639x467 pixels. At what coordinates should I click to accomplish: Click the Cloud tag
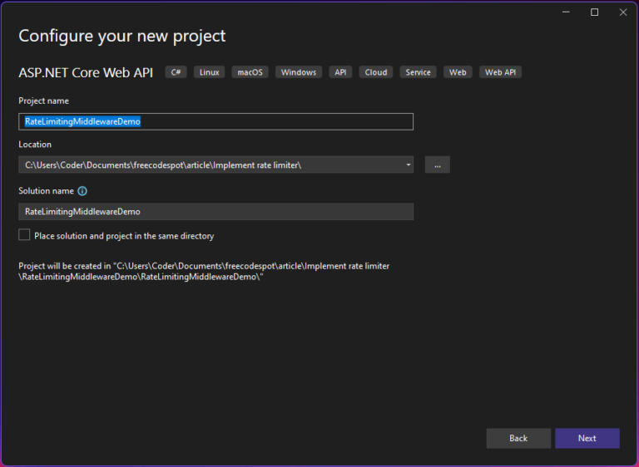376,72
